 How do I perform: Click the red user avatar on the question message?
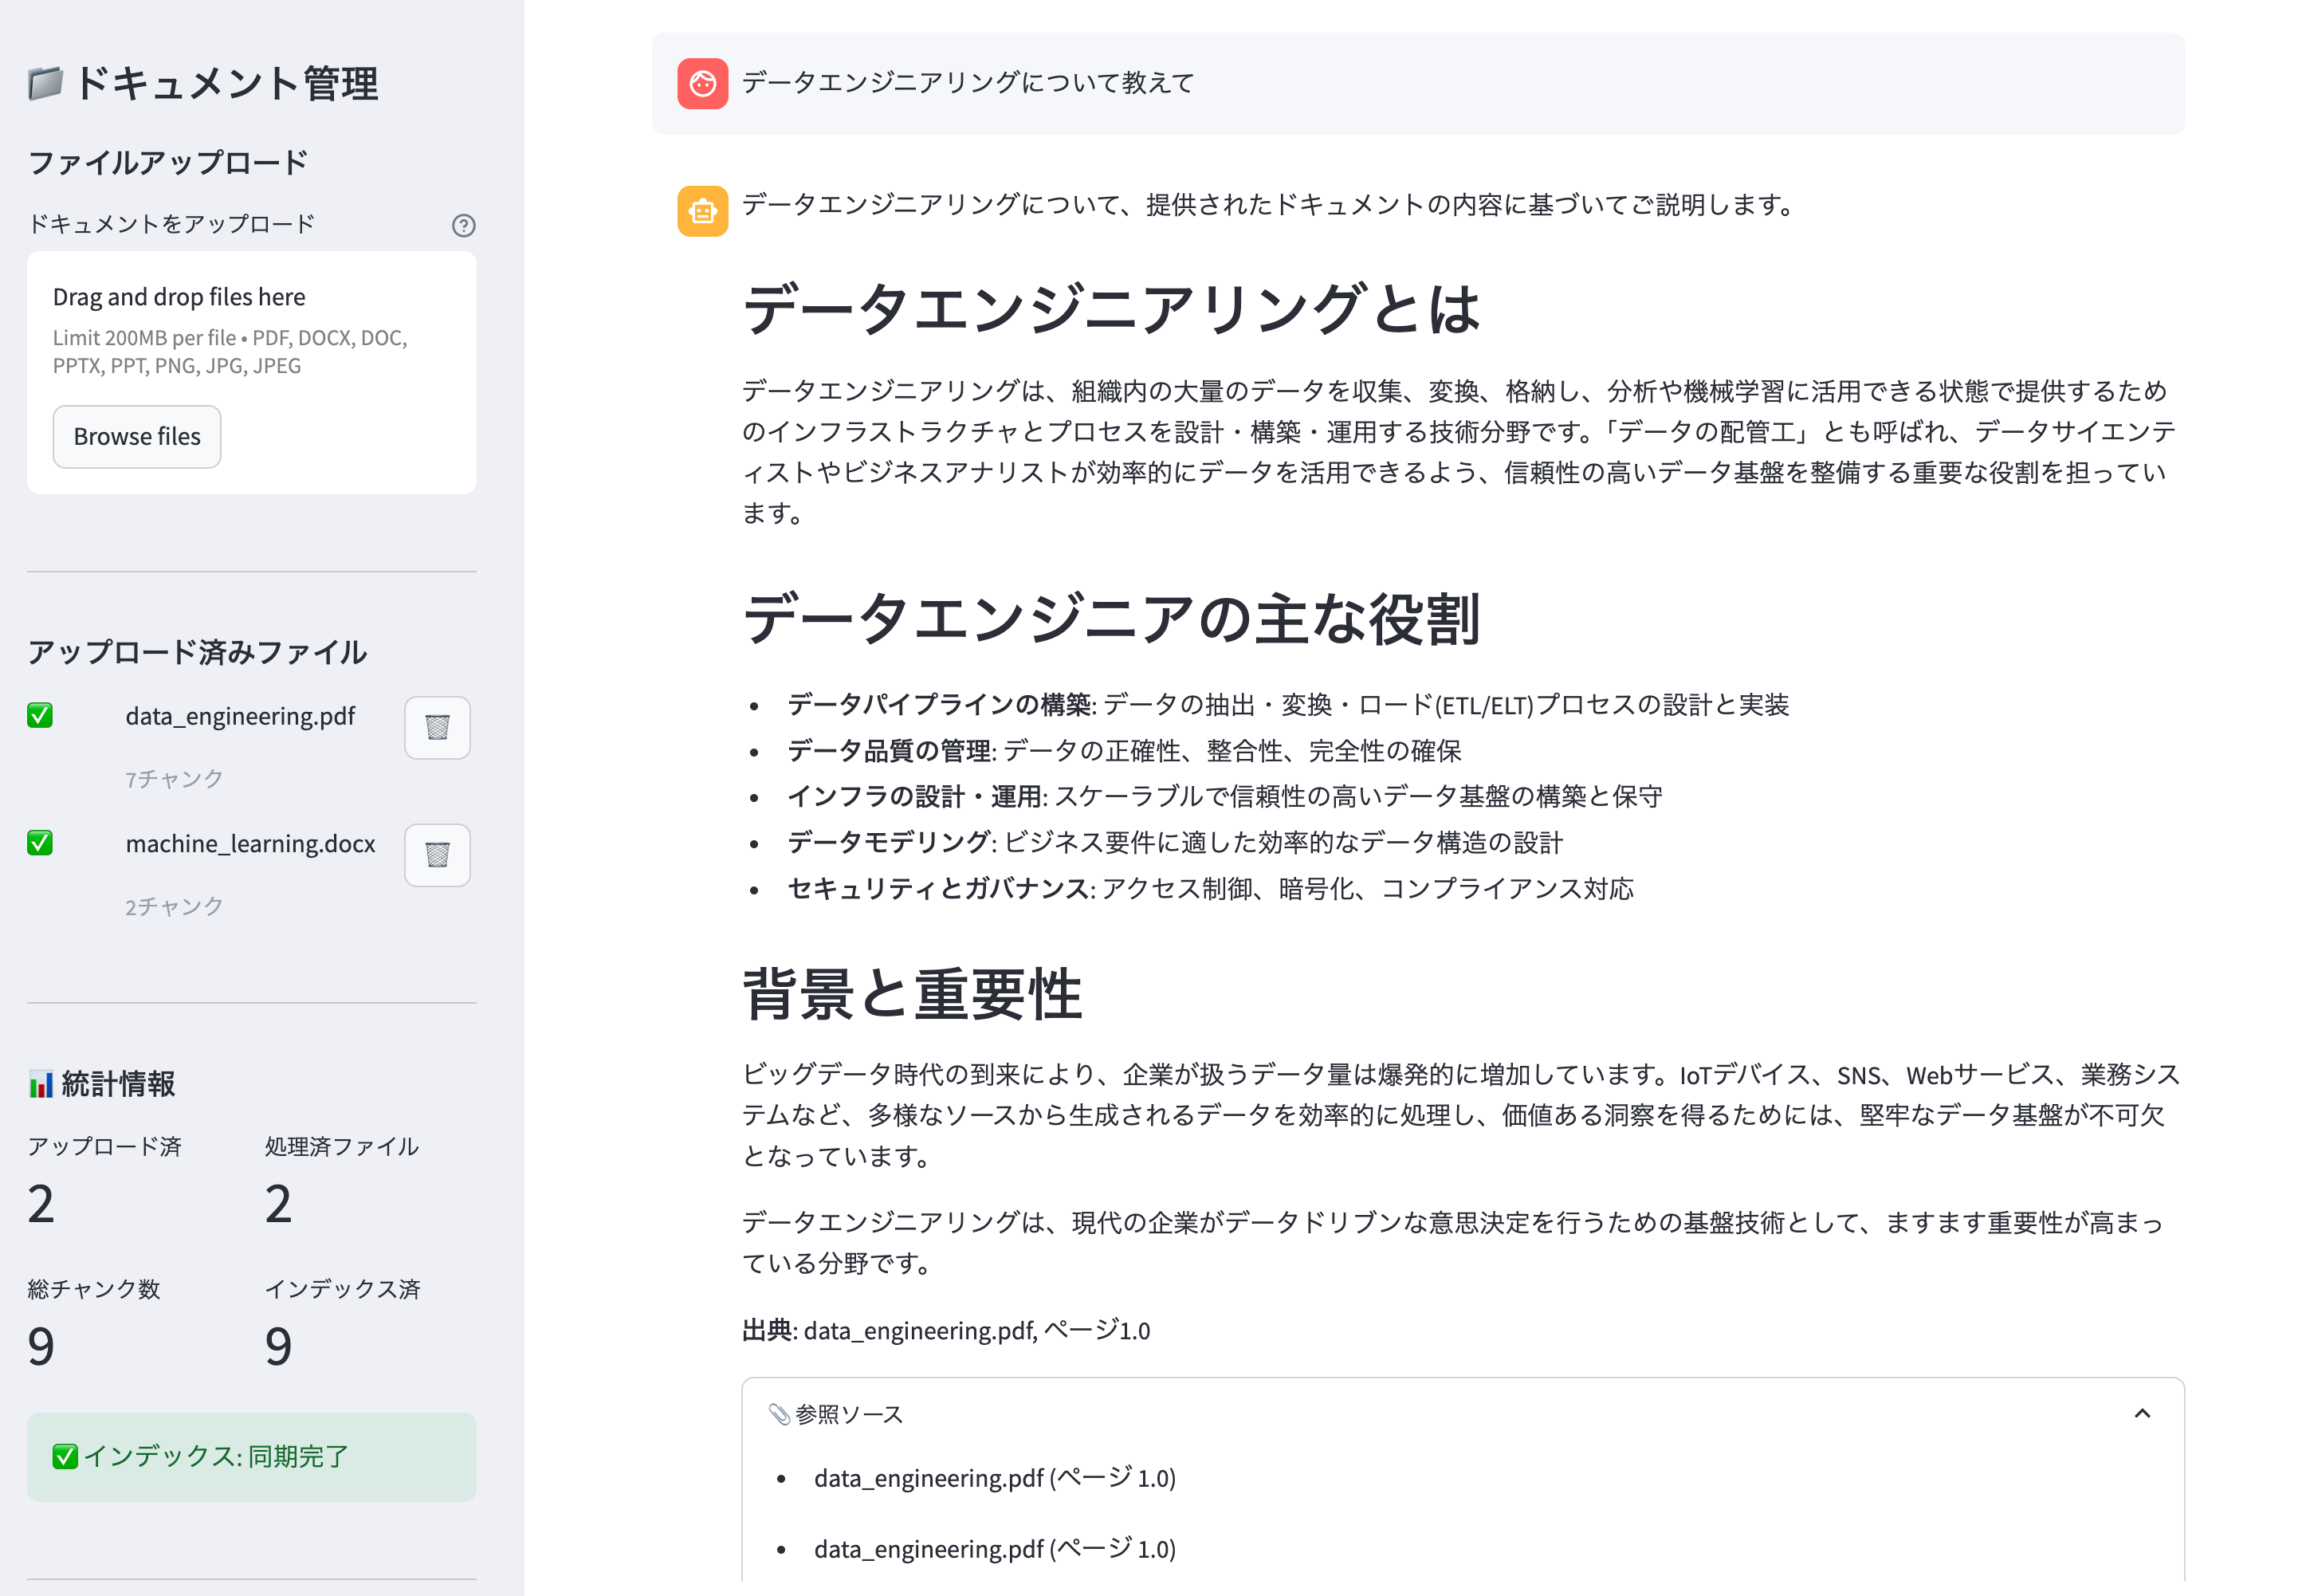coord(703,84)
